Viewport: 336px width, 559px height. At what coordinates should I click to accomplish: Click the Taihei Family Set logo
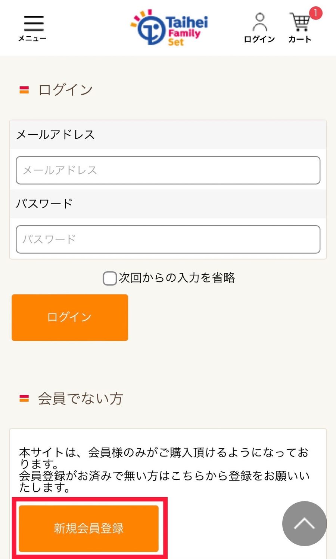(x=169, y=28)
